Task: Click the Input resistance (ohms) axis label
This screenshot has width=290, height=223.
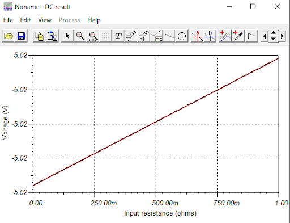Action: coord(160,213)
